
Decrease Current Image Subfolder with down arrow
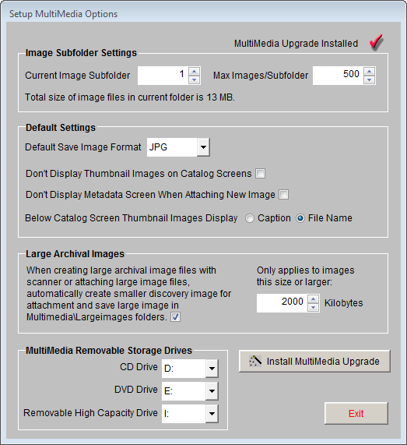coord(194,79)
